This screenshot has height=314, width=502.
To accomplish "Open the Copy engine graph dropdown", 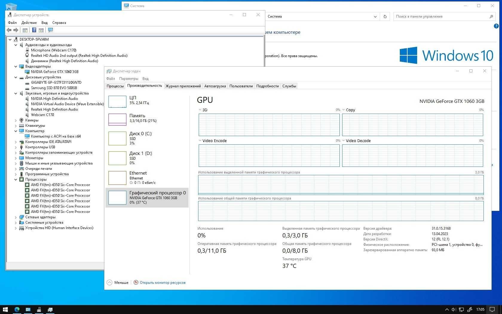I will [x=344, y=110].
